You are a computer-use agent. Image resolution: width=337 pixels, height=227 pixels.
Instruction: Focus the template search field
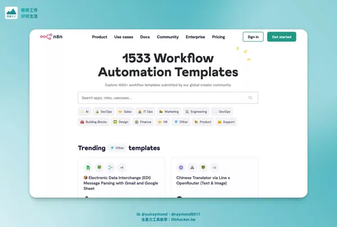pos(168,98)
